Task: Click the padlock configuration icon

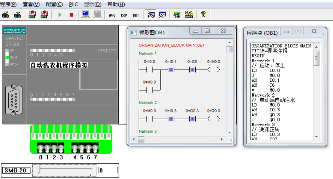Action: [x=189, y=15]
